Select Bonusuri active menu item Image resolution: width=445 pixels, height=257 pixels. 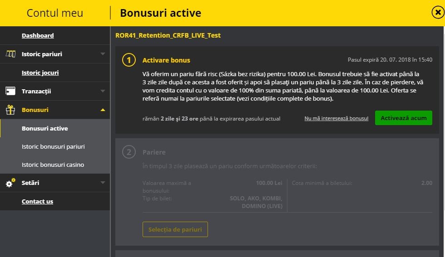pyautogui.click(x=44, y=128)
